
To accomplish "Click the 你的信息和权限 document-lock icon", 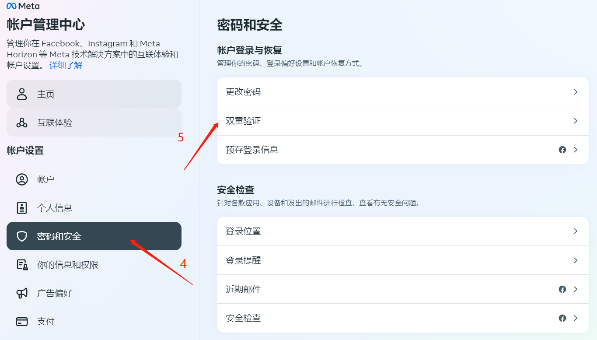I will (22, 265).
